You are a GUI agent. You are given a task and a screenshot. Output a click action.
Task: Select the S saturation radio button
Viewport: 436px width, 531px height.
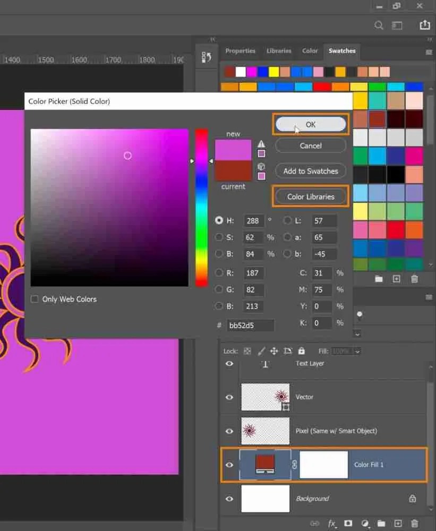[x=219, y=237]
